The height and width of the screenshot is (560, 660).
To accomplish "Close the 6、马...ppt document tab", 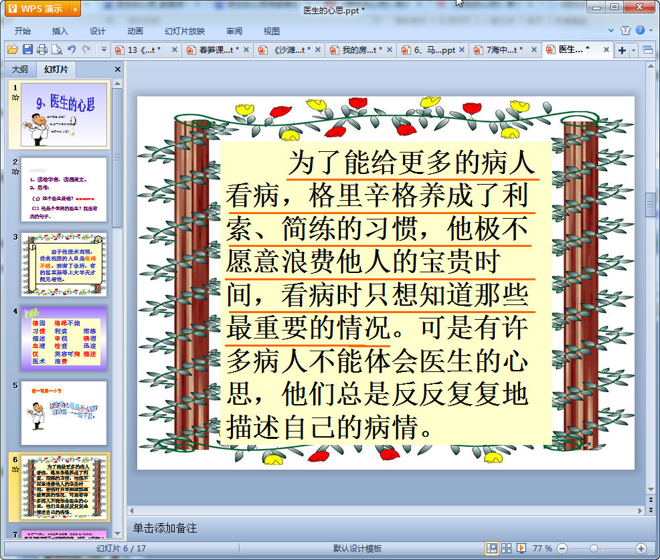I will [462, 50].
